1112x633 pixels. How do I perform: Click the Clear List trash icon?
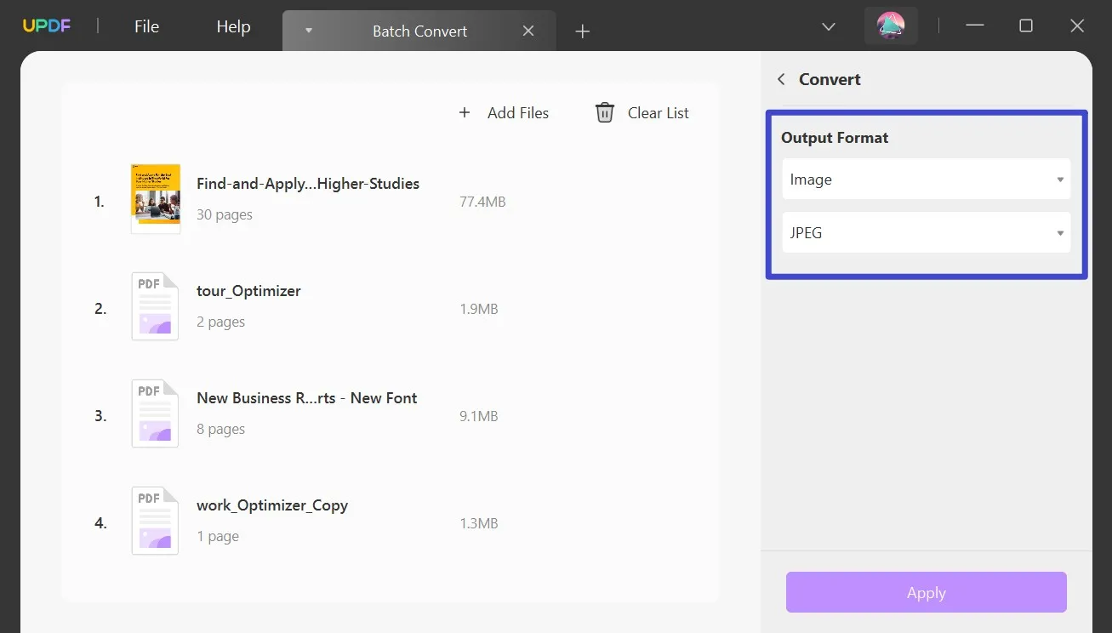pyautogui.click(x=604, y=112)
